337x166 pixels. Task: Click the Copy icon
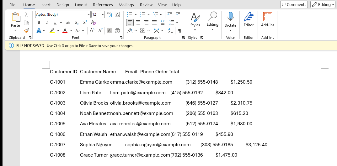[x=26, y=23]
